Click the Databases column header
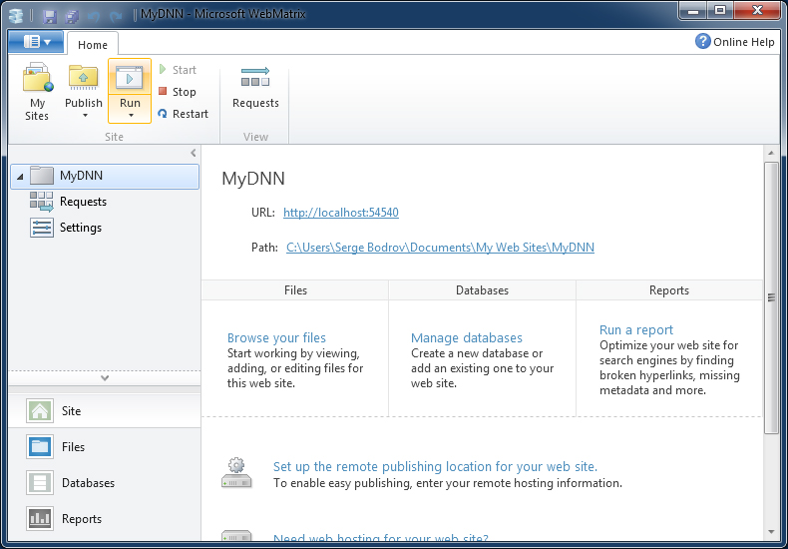 [482, 290]
